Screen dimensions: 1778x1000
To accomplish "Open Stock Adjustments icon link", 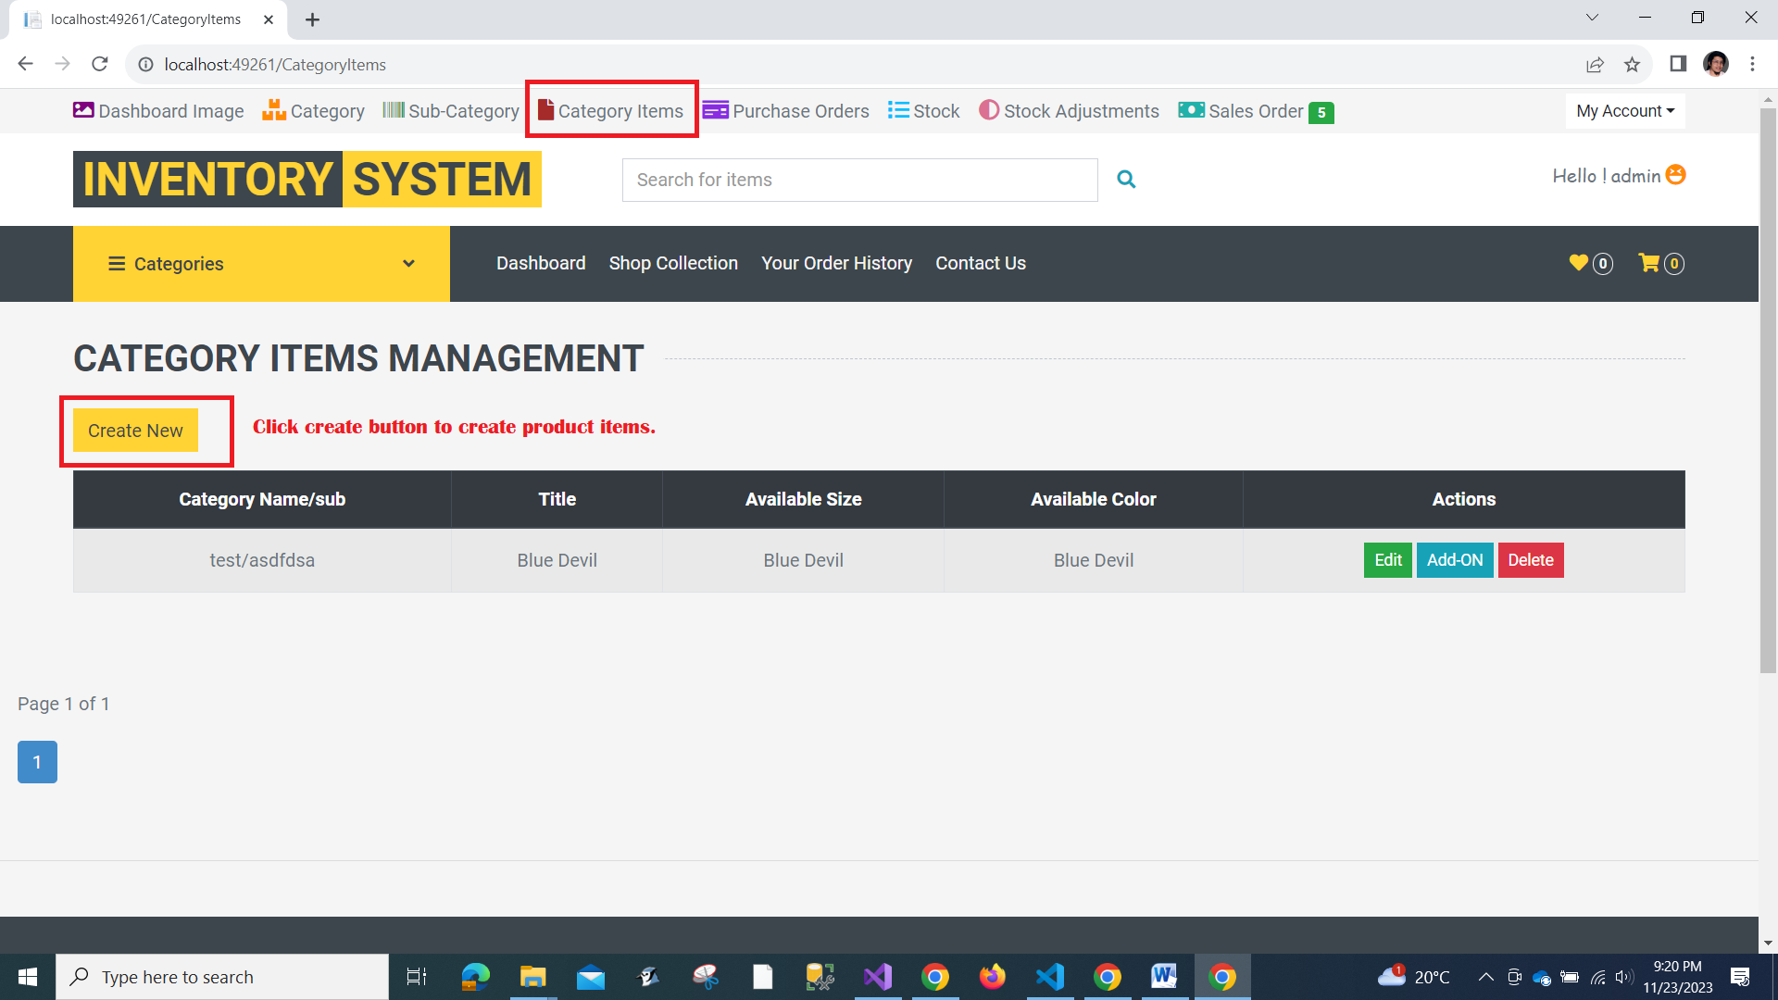I will (x=1069, y=111).
